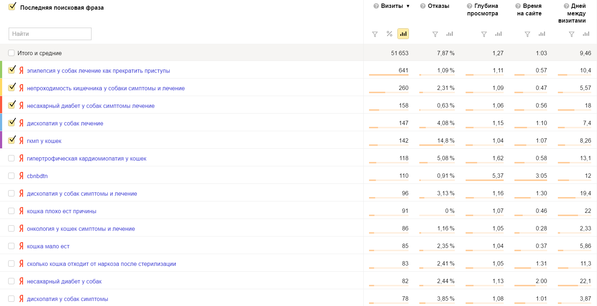Toggle the highlighted bar chart icon under Визиты
597x306 pixels.
pos(403,34)
